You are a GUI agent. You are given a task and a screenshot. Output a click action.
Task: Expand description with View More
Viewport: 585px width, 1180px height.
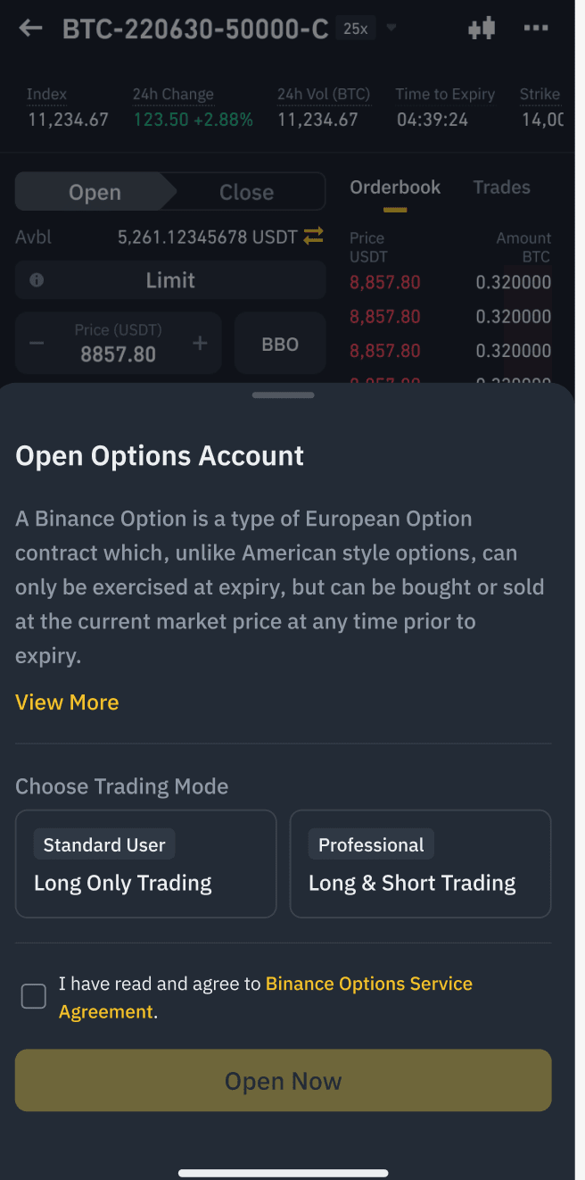point(67,702)
